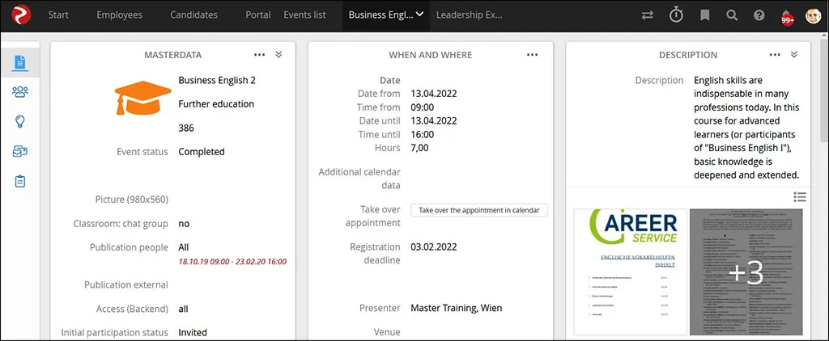
Task: Click the search magnifier icon
Action: click(732, 15)
